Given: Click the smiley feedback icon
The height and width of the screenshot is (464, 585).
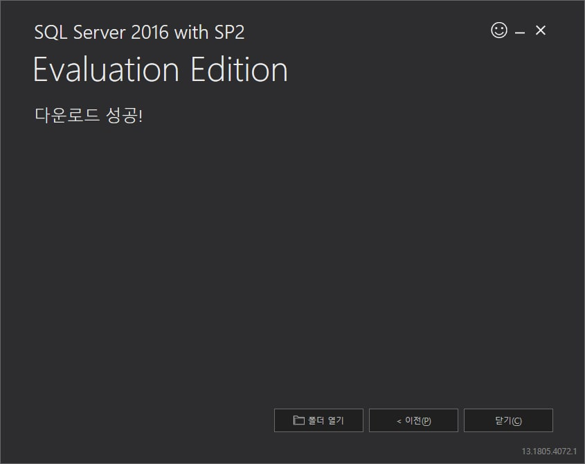Looking at the screenshot, I should [499, 30].
